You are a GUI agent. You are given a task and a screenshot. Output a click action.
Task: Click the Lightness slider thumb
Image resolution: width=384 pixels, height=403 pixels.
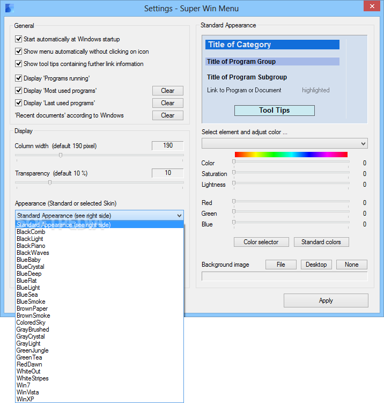tap(234, 183)
